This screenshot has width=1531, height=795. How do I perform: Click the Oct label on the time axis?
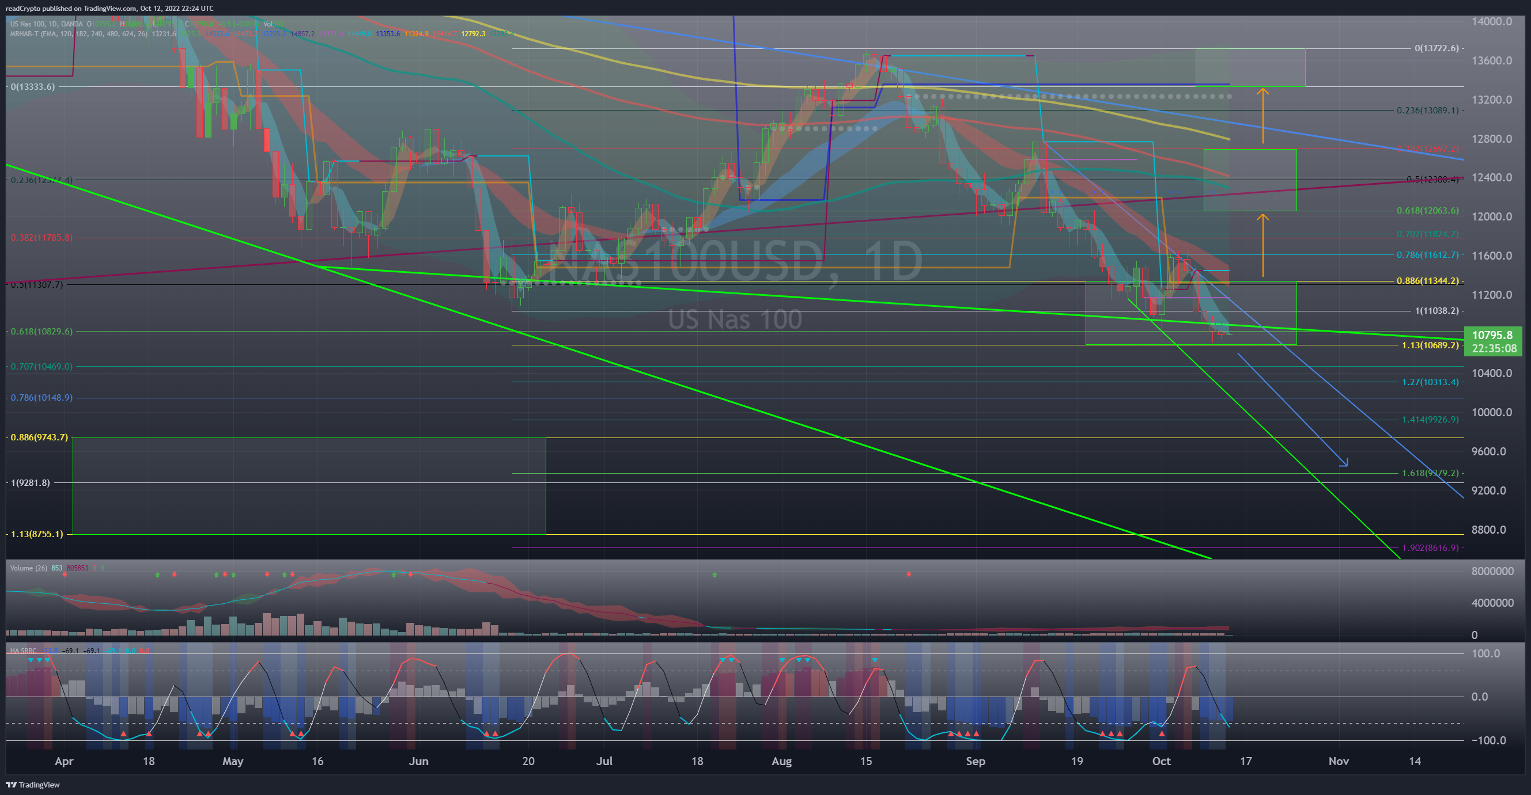(x=1161, y=761)
